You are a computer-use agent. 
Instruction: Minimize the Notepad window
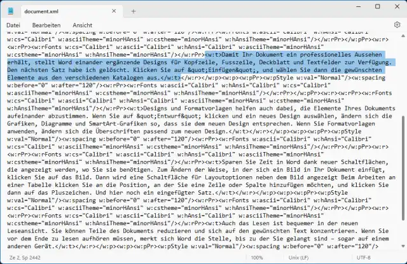click(359, 6)
